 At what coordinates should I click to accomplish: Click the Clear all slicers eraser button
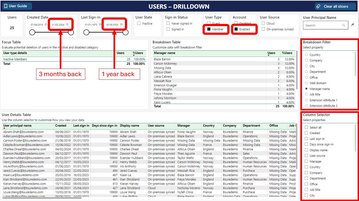click(335, 7)
